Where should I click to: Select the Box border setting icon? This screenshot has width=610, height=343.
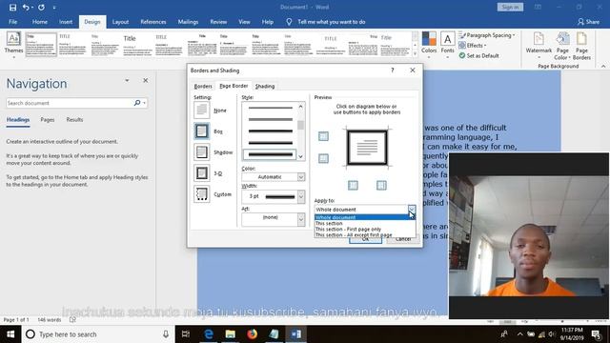(x=201, y=131)
